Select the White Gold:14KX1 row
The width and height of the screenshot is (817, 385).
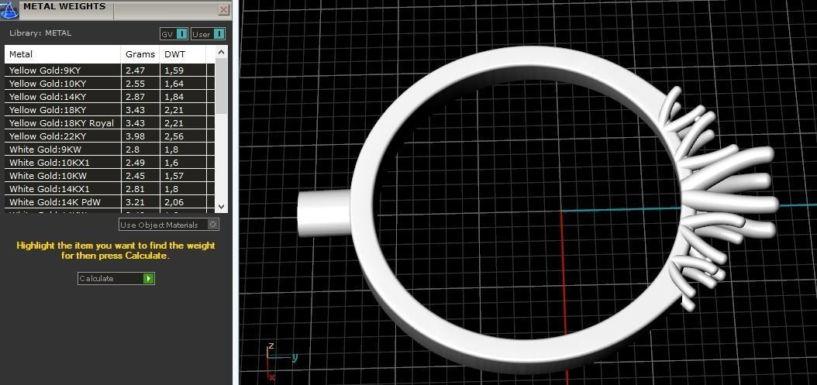point(109,189)
